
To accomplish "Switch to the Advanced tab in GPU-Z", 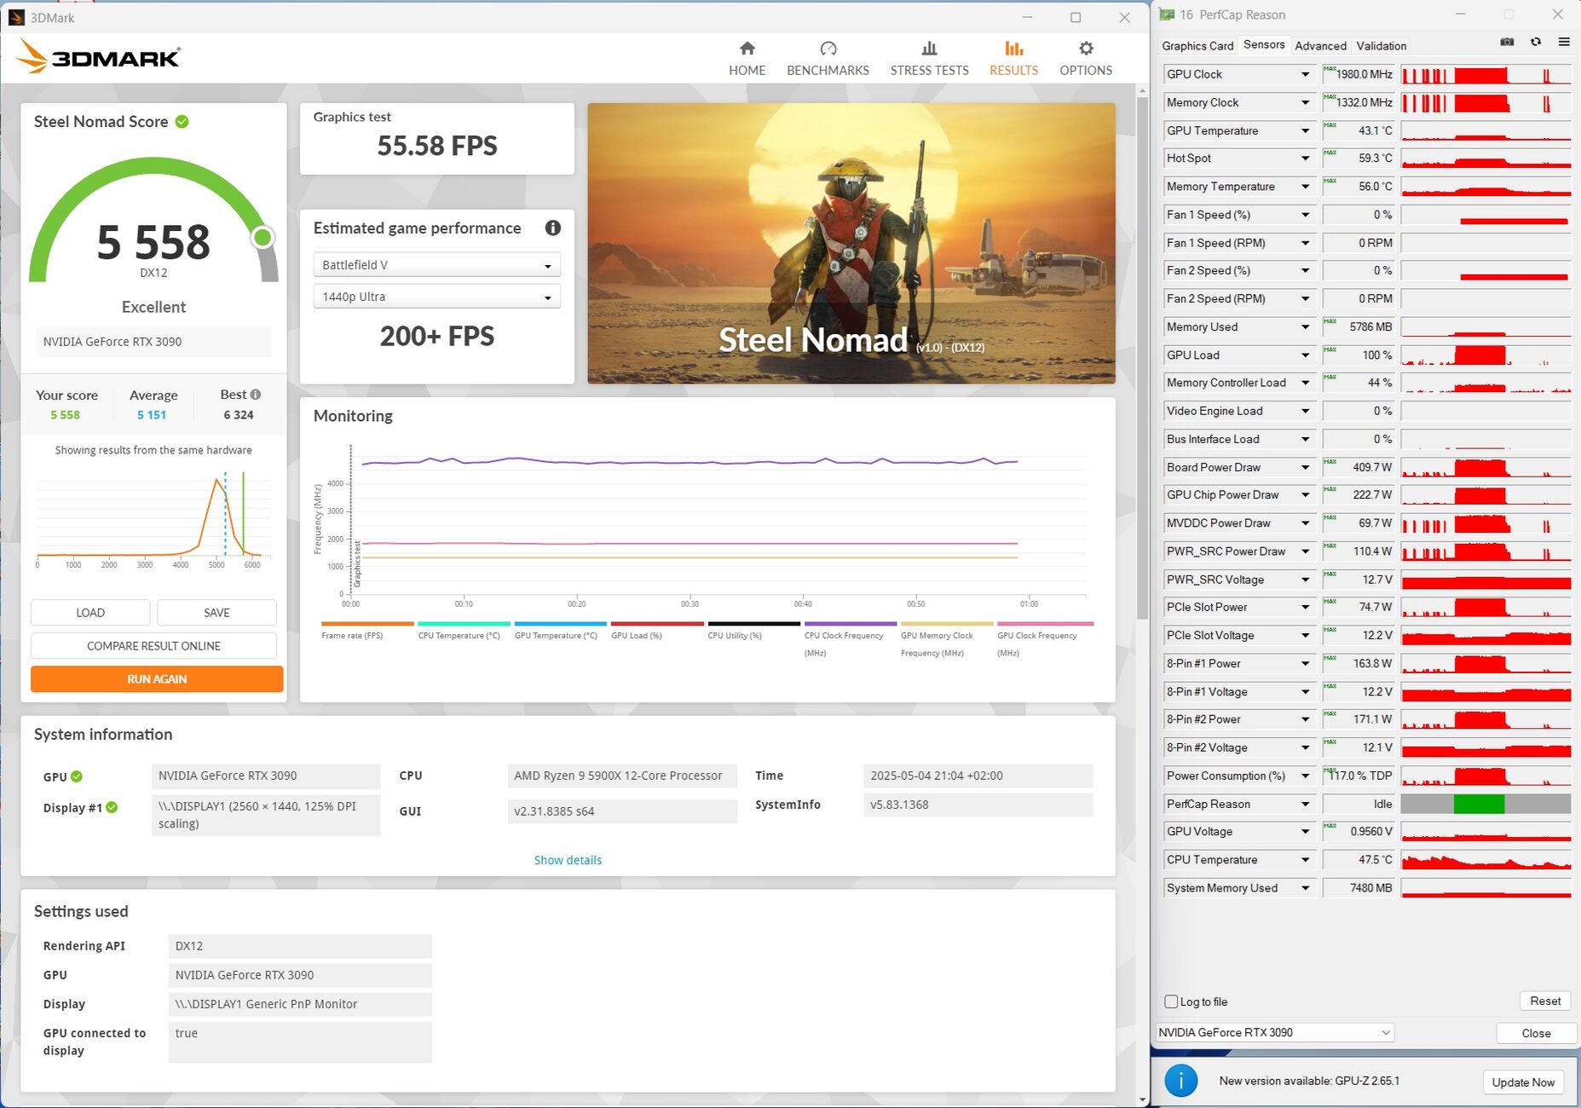I will click(x=1320, y=46).
